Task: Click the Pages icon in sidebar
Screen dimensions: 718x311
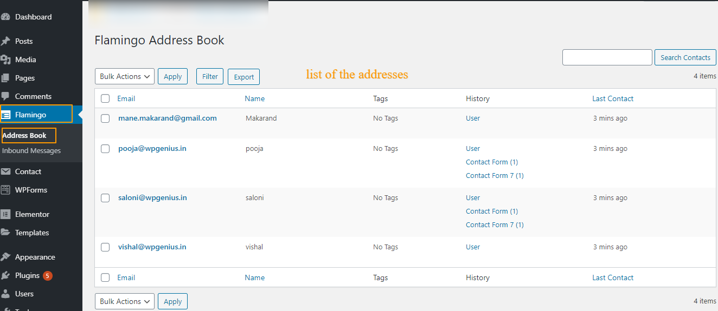Action: point(5,78)
